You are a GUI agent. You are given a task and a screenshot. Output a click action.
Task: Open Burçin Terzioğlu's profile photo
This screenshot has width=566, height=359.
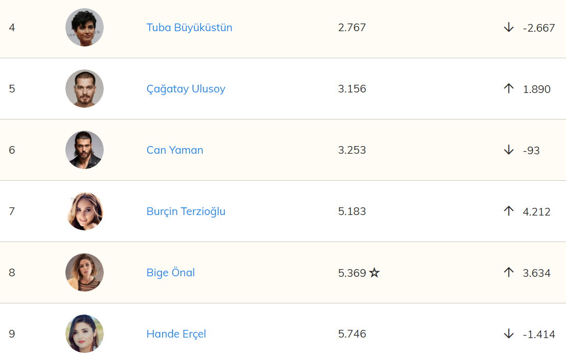click(84, 211)
